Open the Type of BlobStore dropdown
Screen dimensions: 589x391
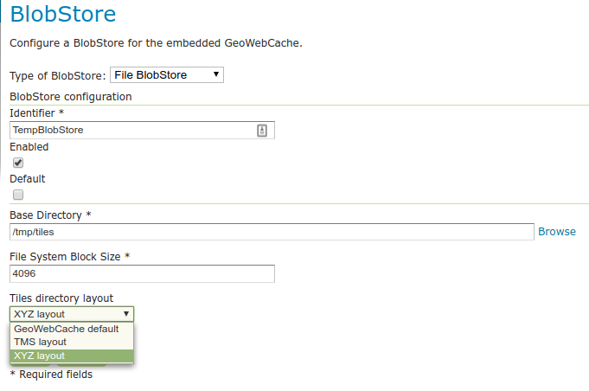167,75
